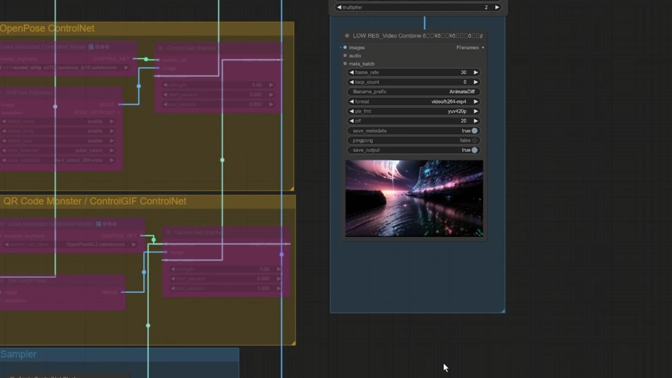Click resize handle of the blue Video Combine group

click(503, 310)
